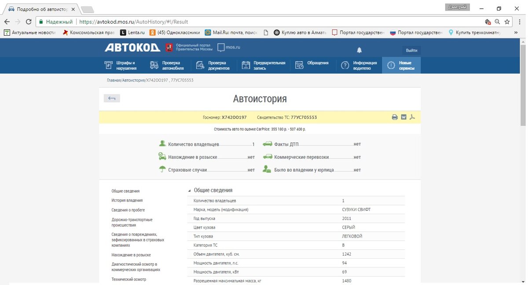Export report to Word document icon

click(x=403, y=117)
